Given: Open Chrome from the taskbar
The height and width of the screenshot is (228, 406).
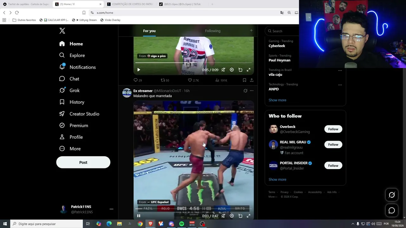Looking at the screenshot, I should click(x=140, y=224).
